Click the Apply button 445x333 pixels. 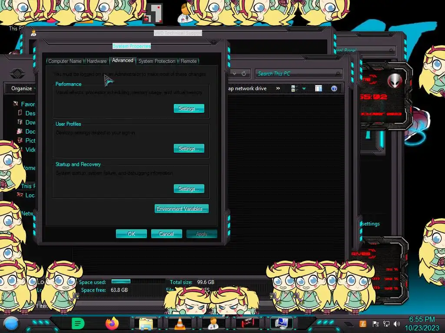point(202,234)
